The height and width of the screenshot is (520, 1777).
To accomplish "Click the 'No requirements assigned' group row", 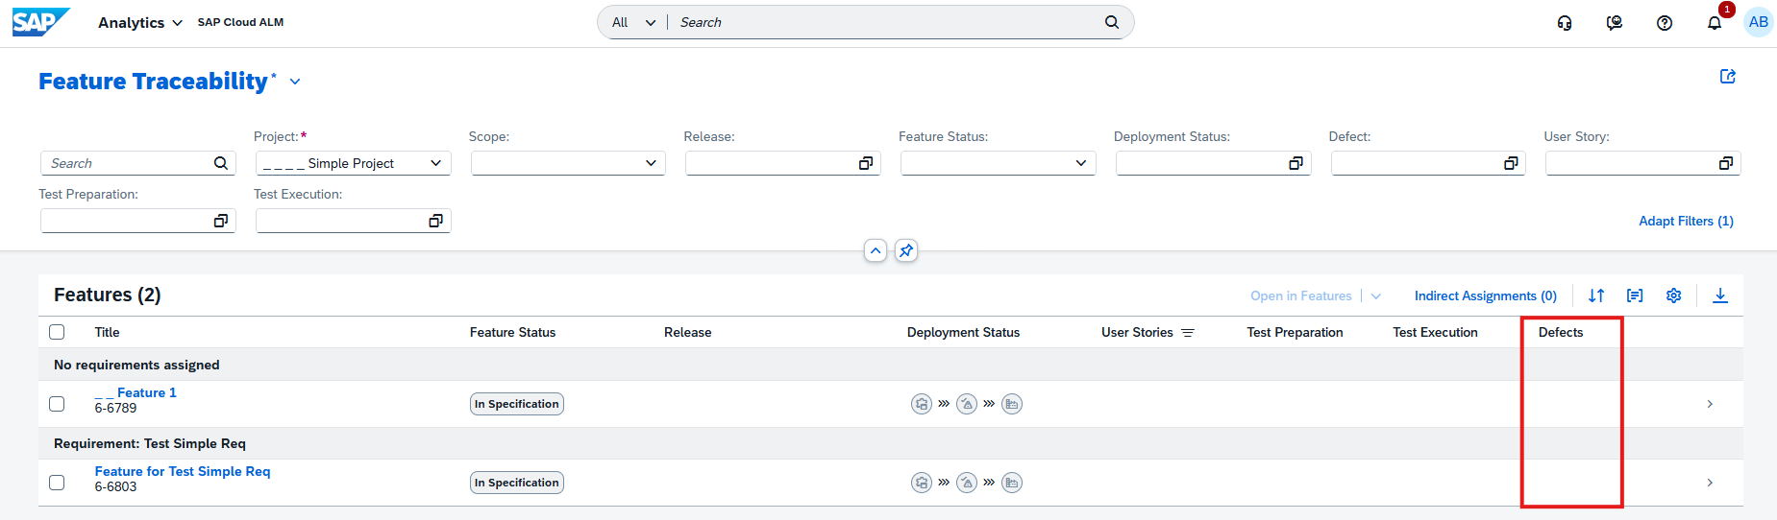I will pyautogui.click(x=891, y=365).
